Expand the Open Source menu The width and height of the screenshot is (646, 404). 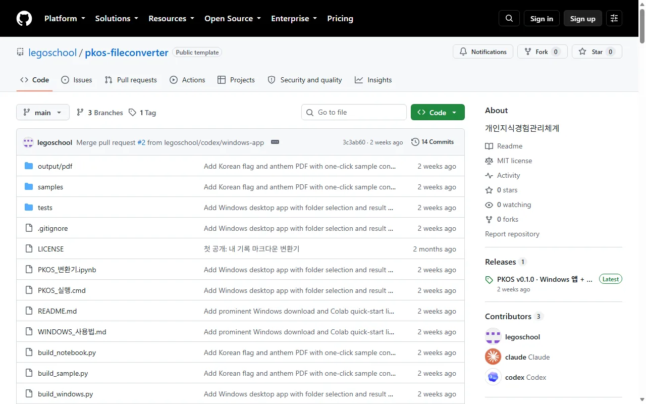[233, 19]
